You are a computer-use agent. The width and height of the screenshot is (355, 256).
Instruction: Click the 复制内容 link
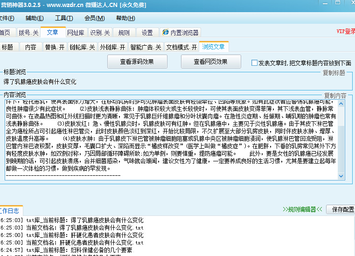coord(335,96)
